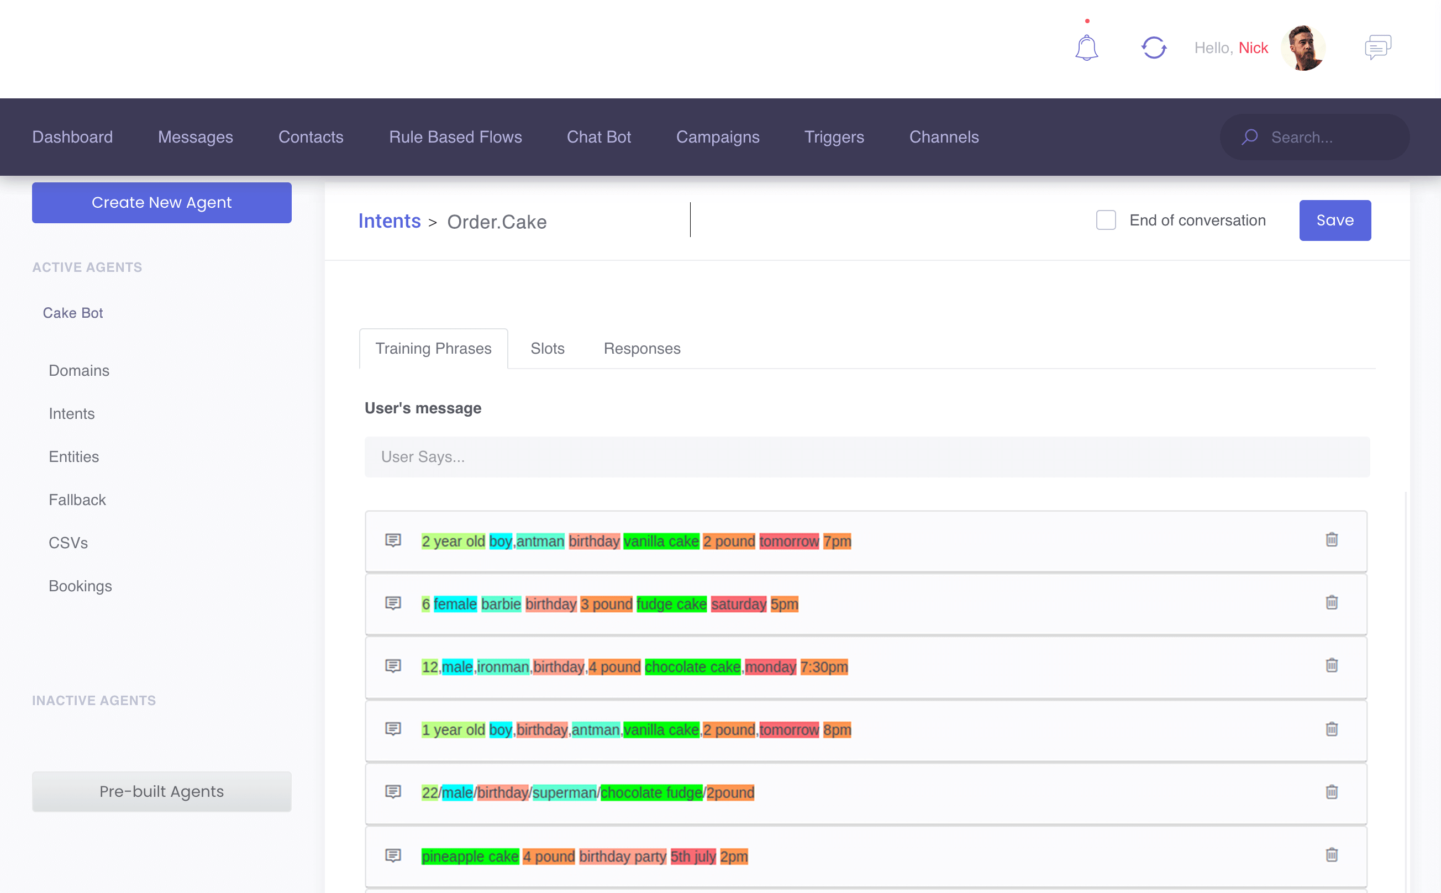Open Chat Bot in the navigation bar

(x=598, y=137)
